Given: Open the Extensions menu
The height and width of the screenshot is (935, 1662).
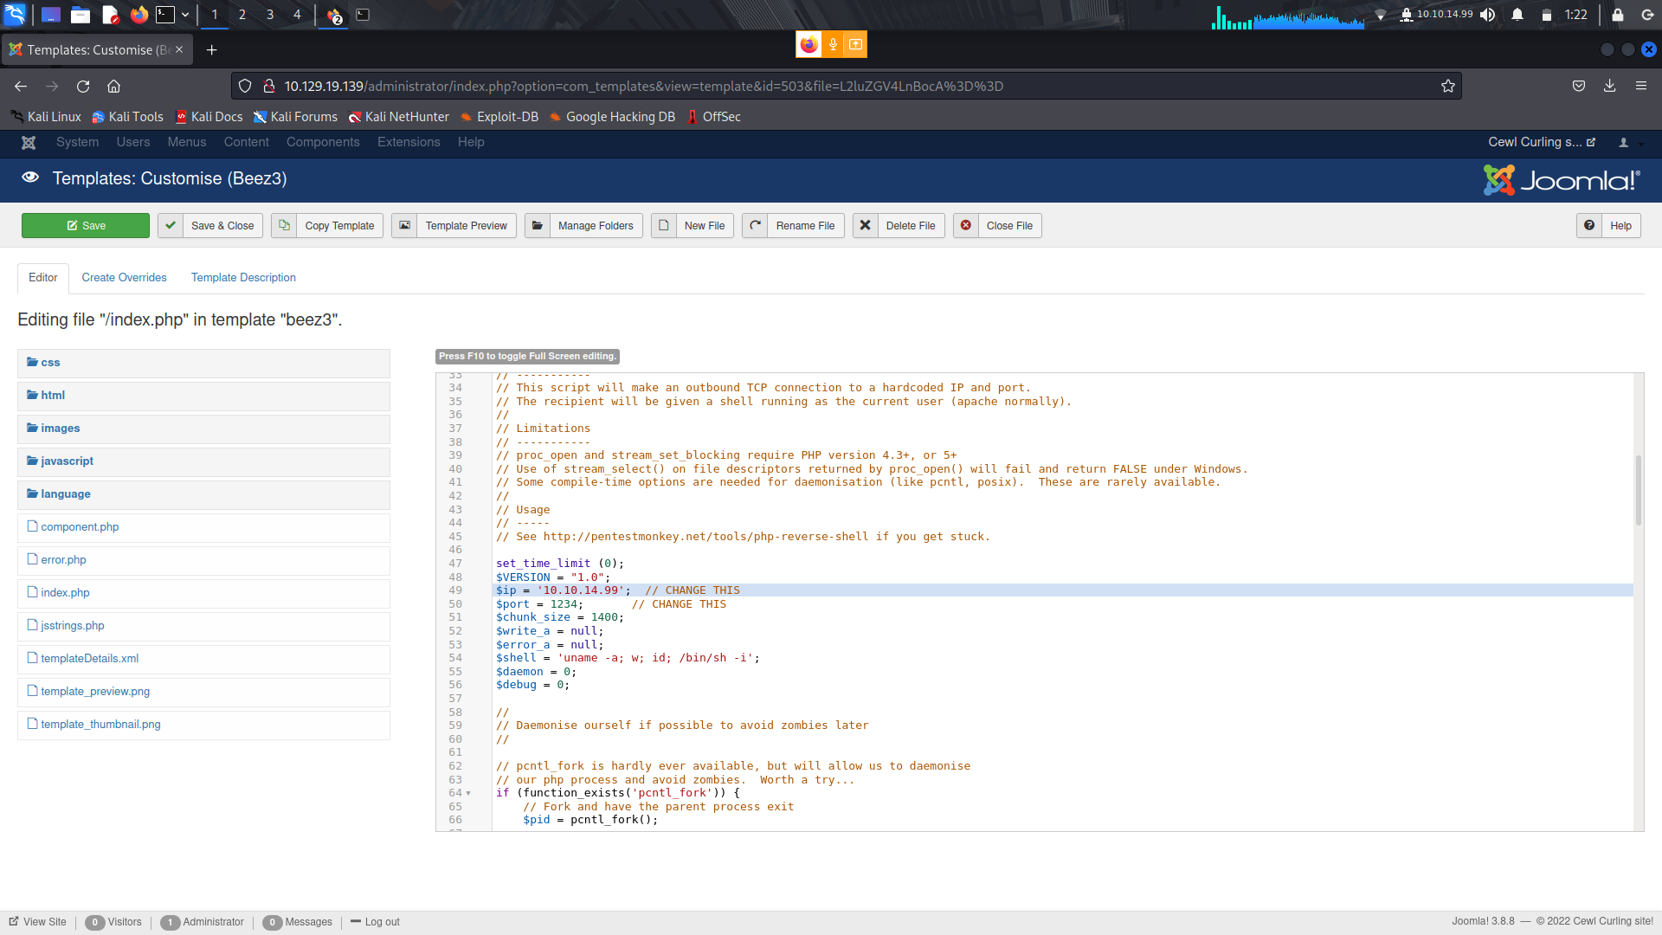Looking at the screenshot, I should pyautogui.click(x=409, y=143).
